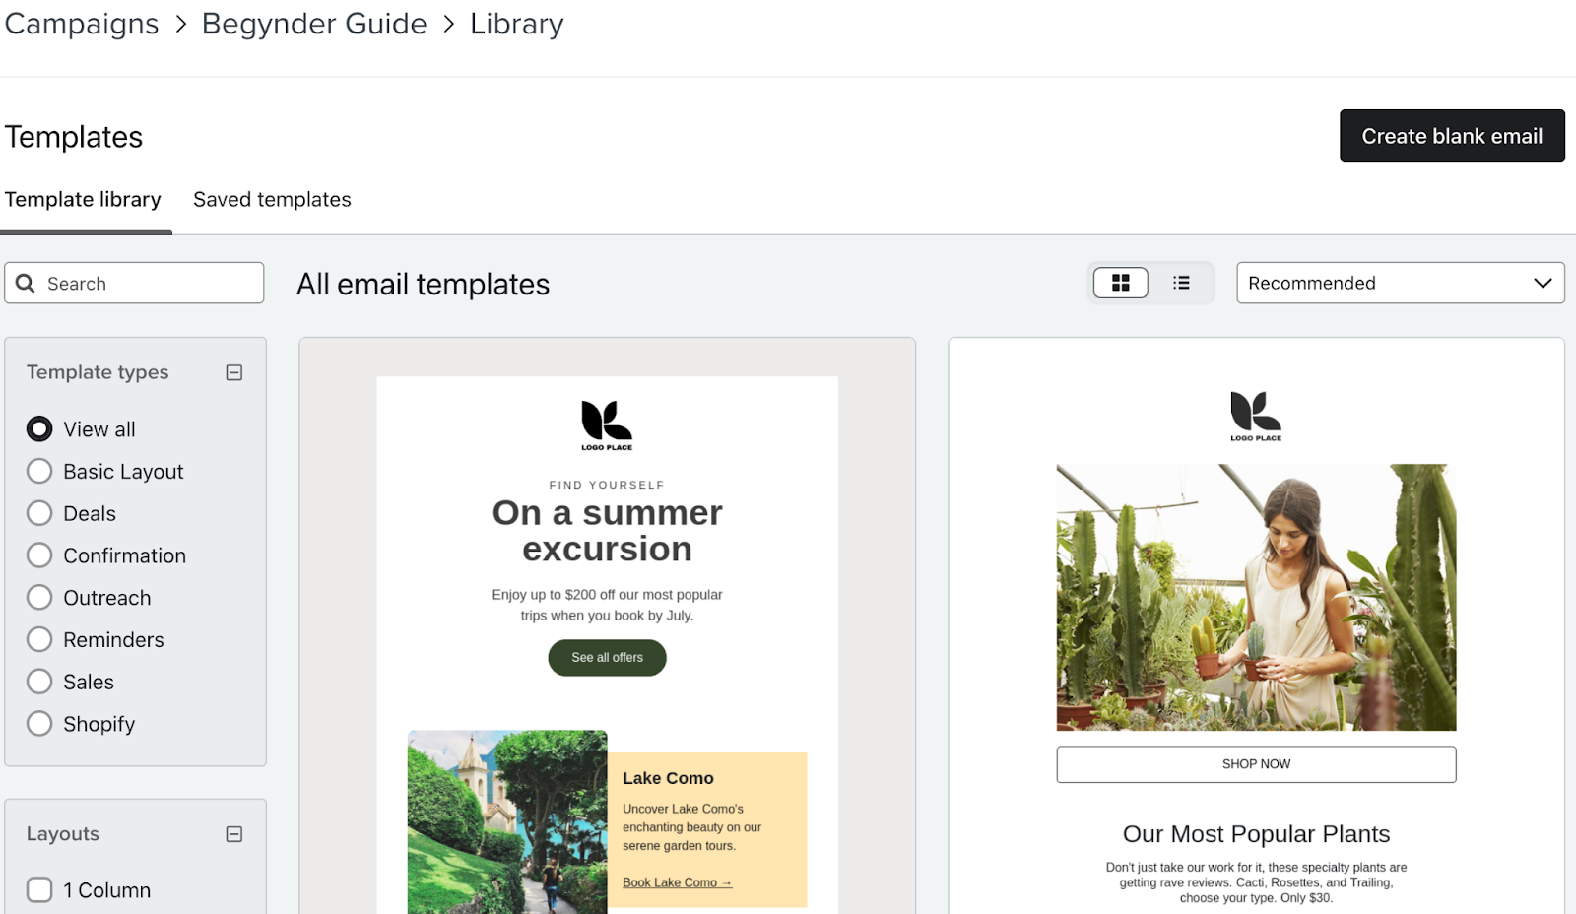Click Create blank email button
Image resolution: width=1576 pixels, height=914 pixels.
tap(1452, 136)
